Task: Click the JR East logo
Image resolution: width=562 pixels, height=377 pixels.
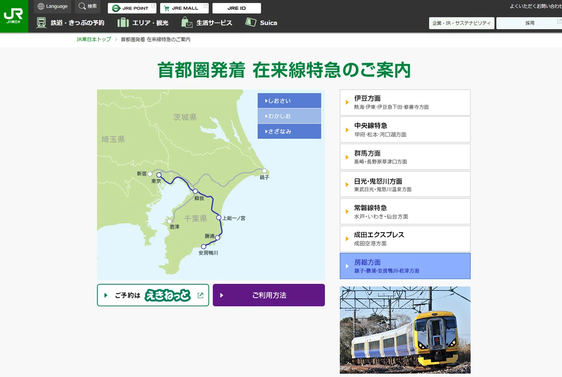Action: pyautogui.click(x=14, y=16)
